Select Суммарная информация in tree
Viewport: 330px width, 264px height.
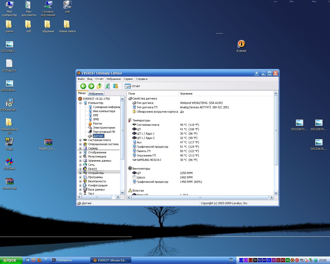pos(106,107)
